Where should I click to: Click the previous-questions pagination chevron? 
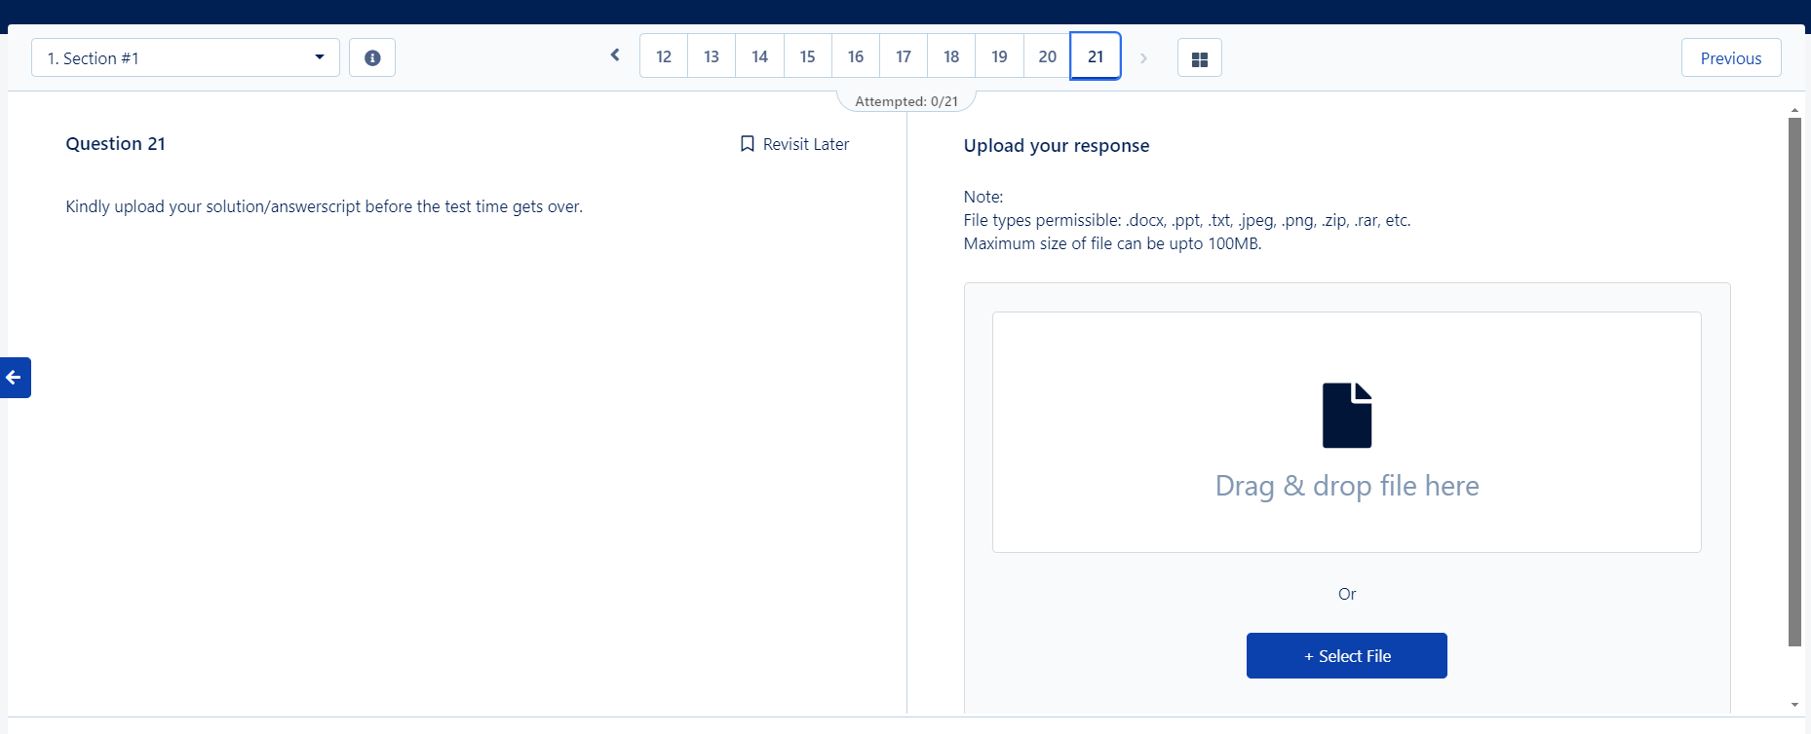[x=615, y=55]
